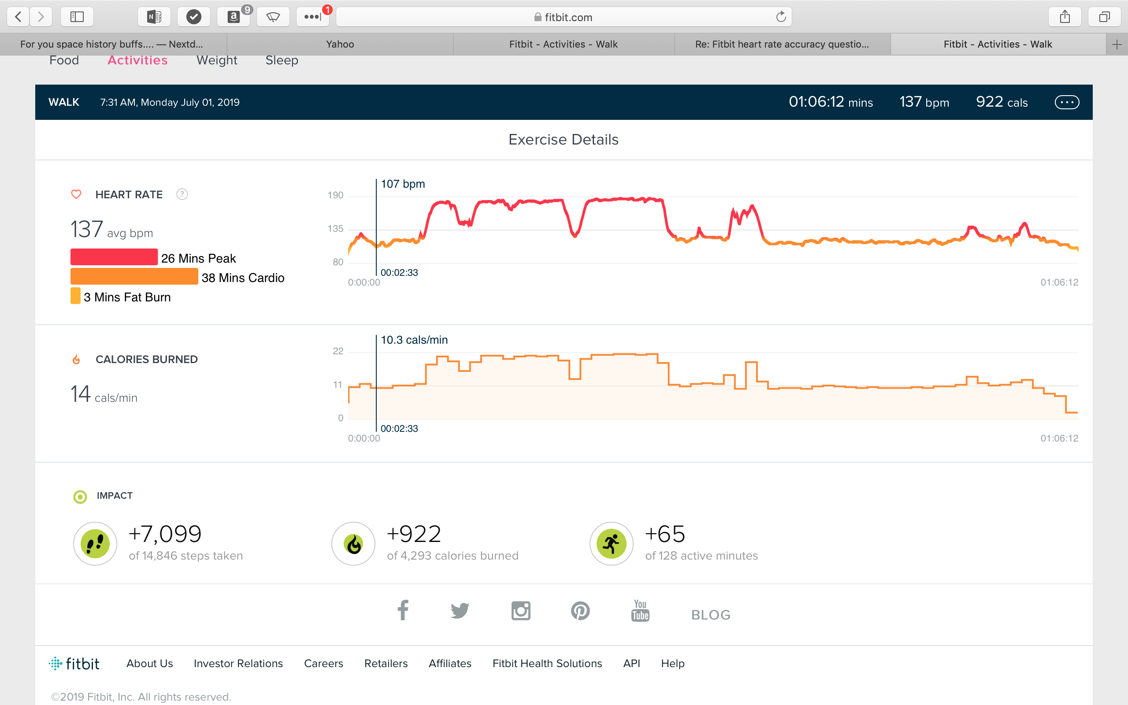Viewport: 1128px width, 705px height.
Task: Click the heart rate chart peak line
Action: [x=625, y=200]
